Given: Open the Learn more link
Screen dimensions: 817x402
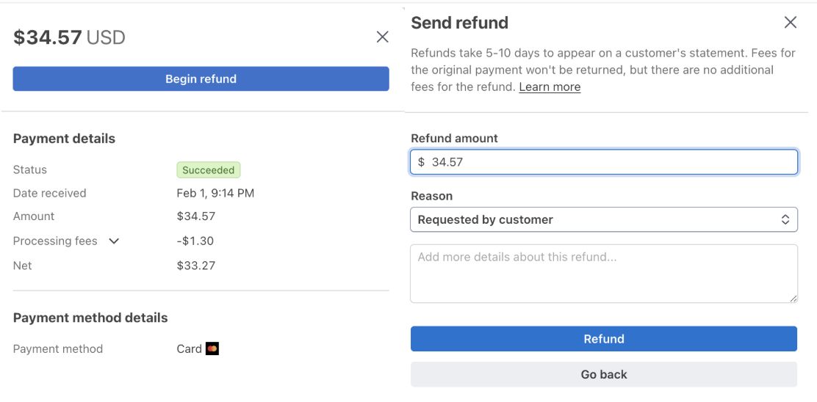Looking at the screenshot, I should point(550,87).
